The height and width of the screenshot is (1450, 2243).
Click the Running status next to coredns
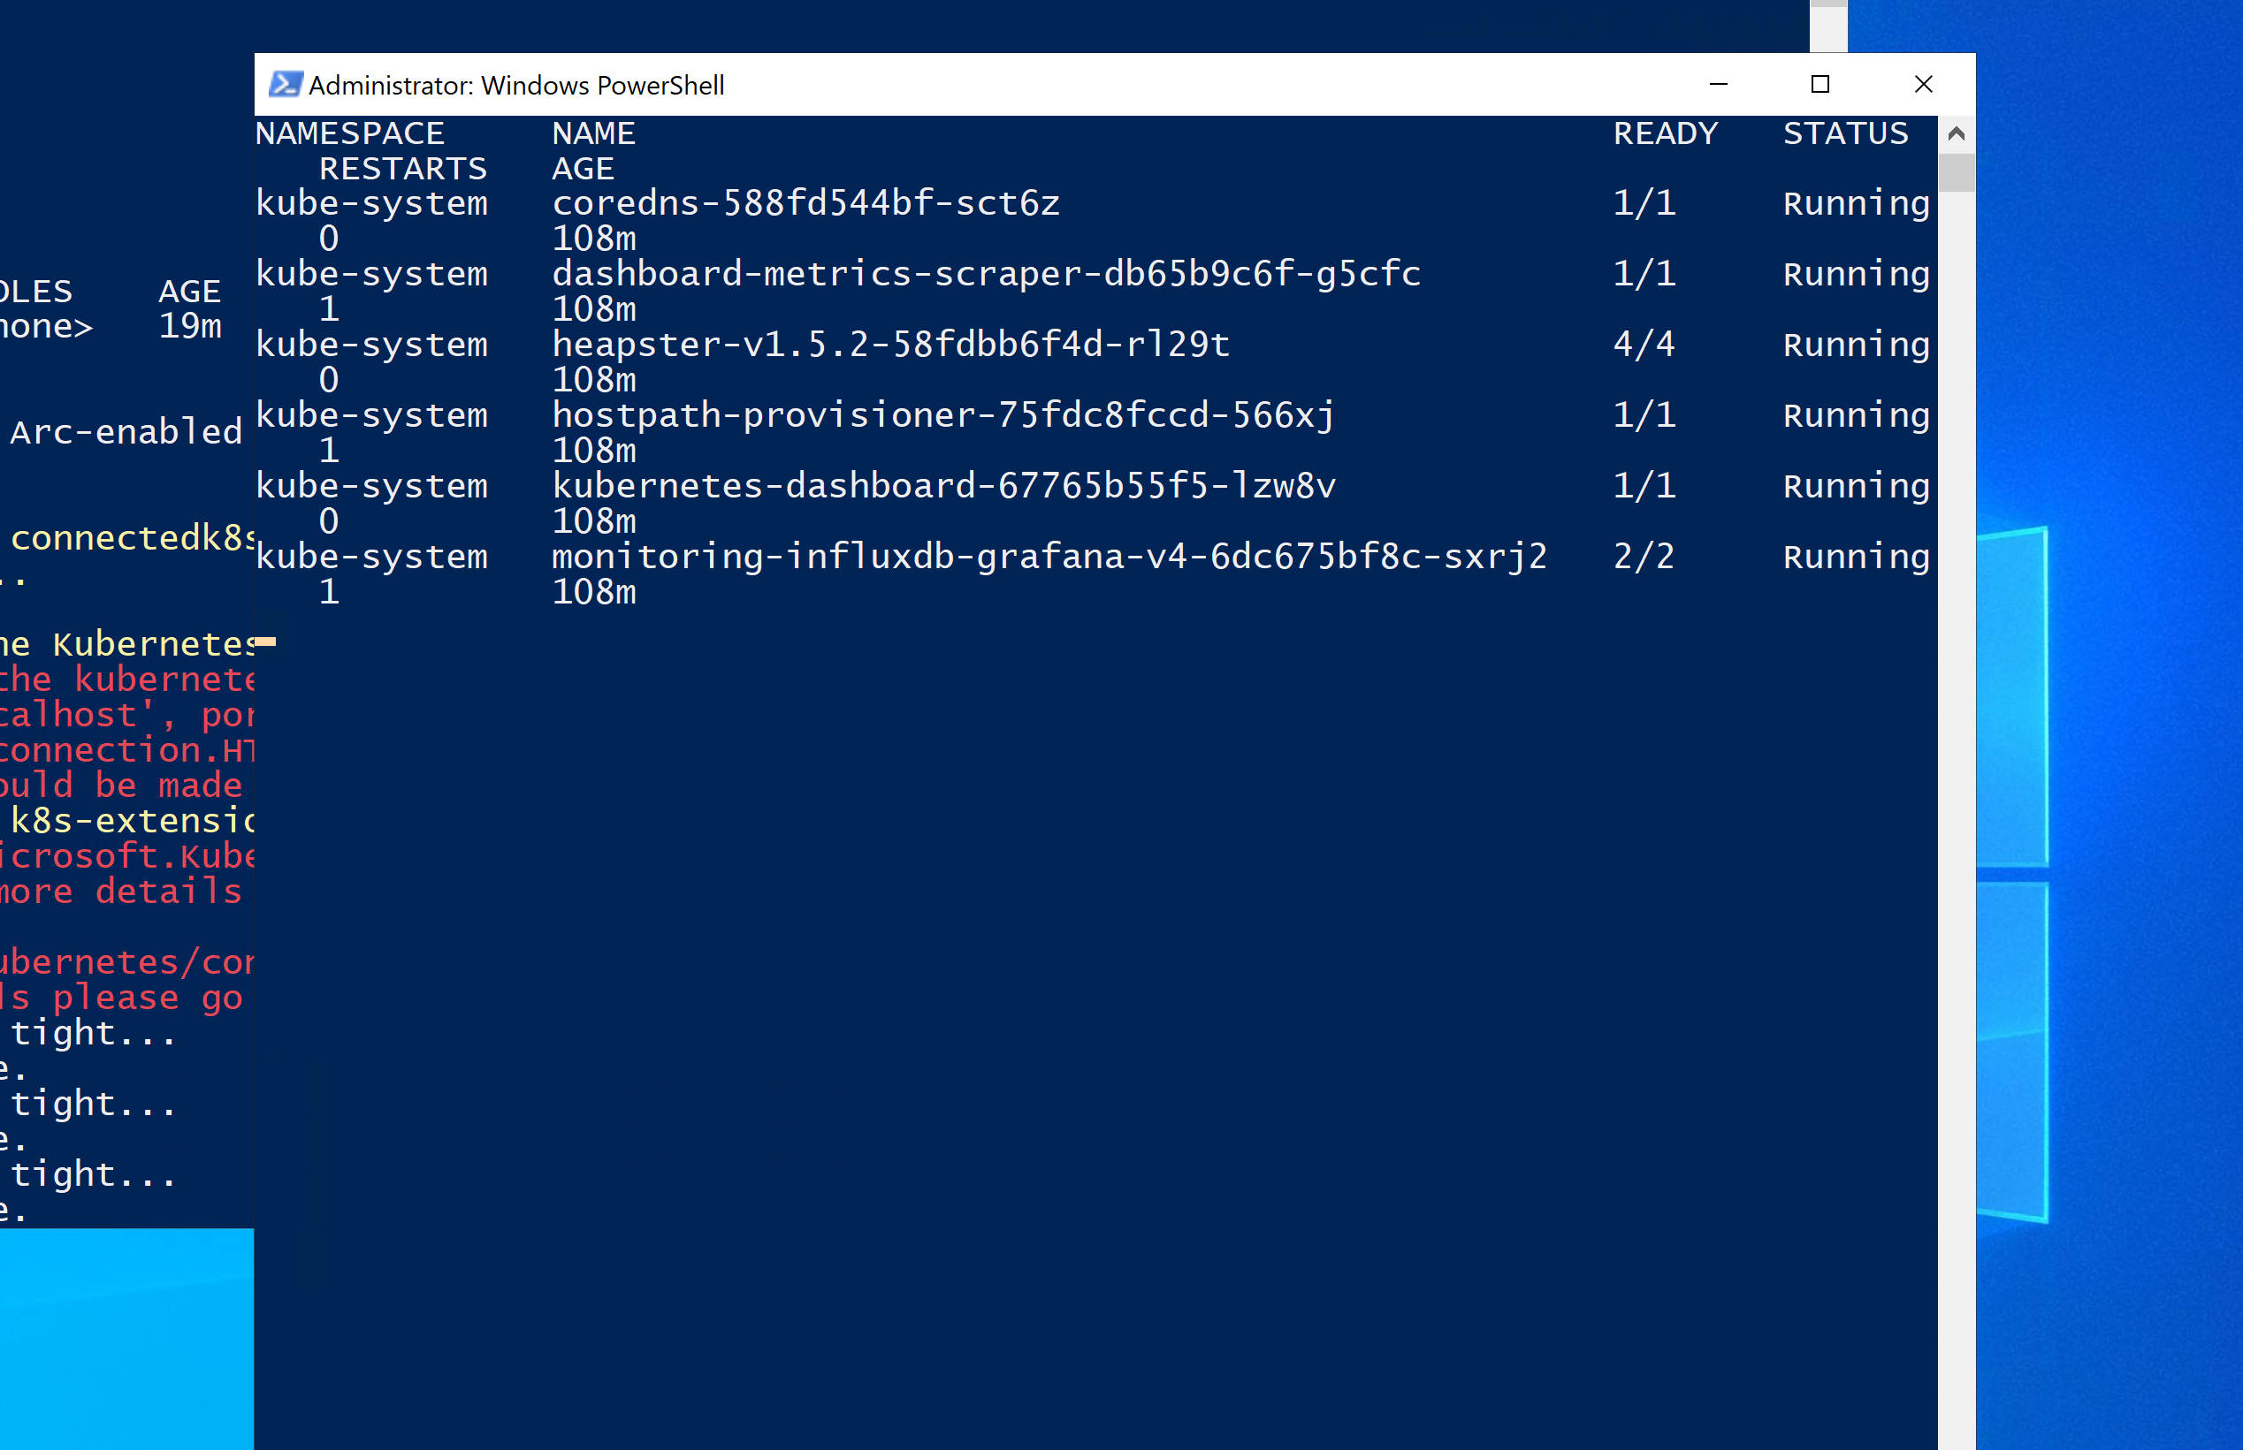point(1854,202)
